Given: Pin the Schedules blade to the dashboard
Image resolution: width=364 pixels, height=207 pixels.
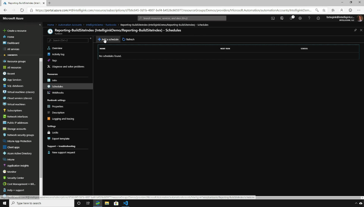Looking at the screenshot, I should point(355,30).
